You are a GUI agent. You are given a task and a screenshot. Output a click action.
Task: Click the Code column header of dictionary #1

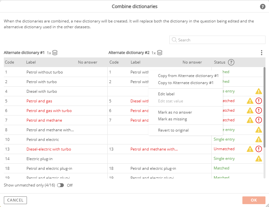coord(9,62)
